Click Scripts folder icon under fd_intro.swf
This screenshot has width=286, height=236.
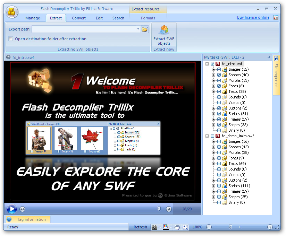click(224, 125)
